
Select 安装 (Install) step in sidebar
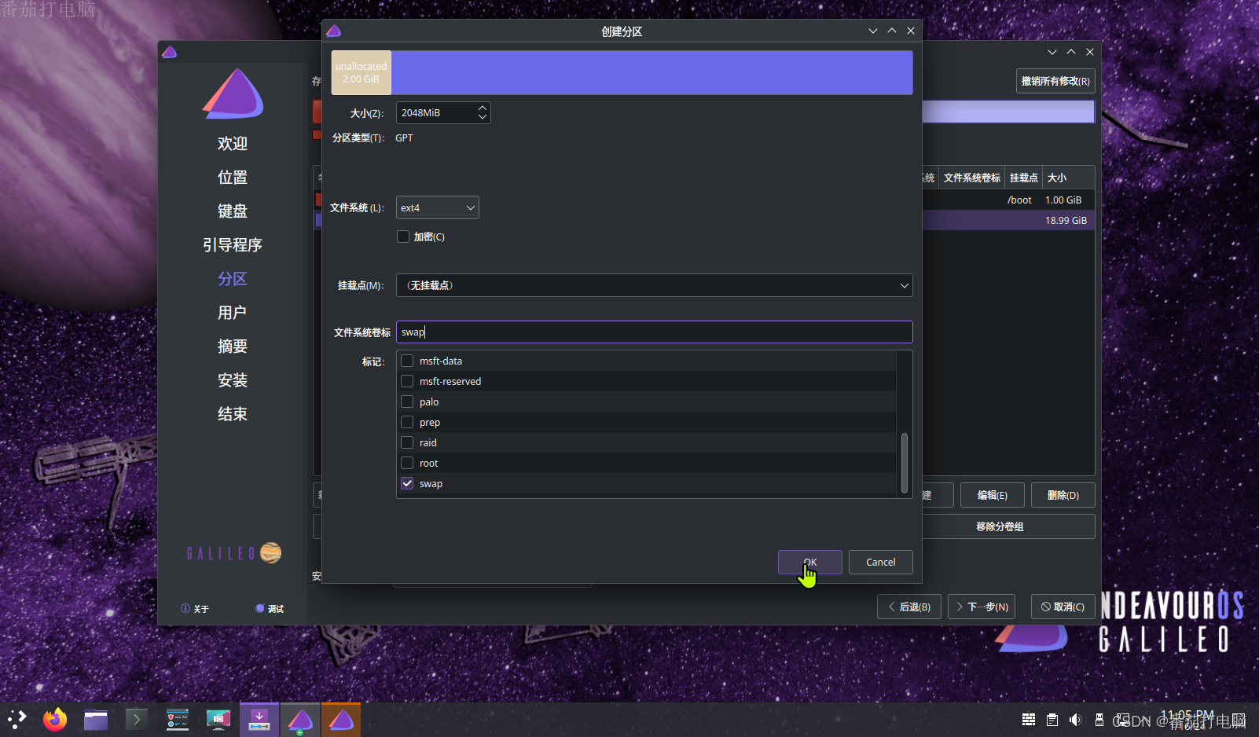233,380
